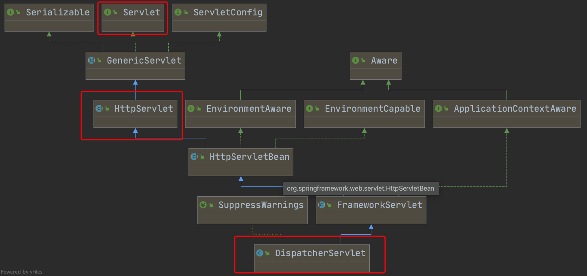Select the EnvironmentAware node name
587x276 pixels.
click(249, 108)
